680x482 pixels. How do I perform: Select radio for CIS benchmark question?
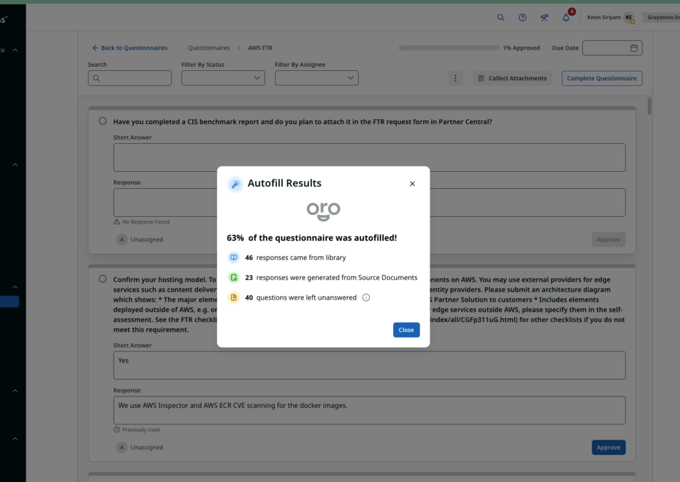102,121
